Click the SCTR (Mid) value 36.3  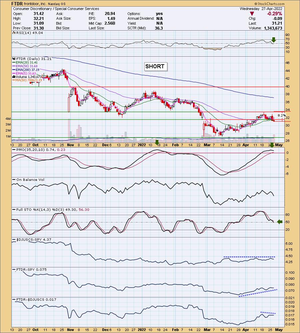(159, 28)
